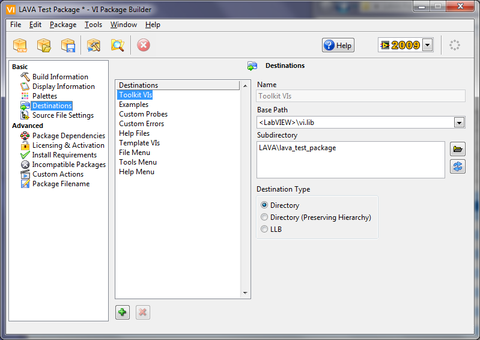Open the Package Filename page
Viewport: 480px width, 340px height.
point(61,184)
